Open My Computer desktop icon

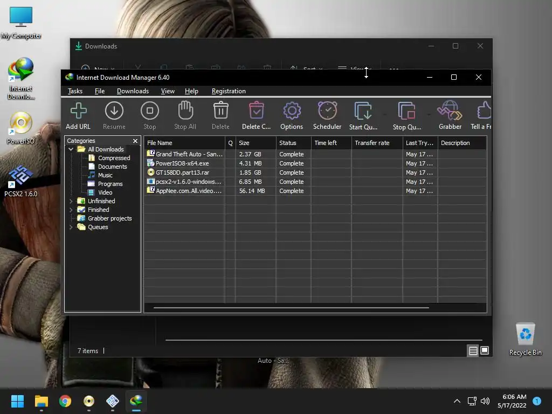(21, 23)
